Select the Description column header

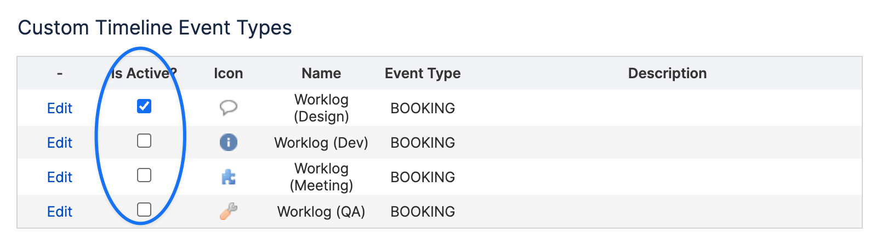click(667, 73)
